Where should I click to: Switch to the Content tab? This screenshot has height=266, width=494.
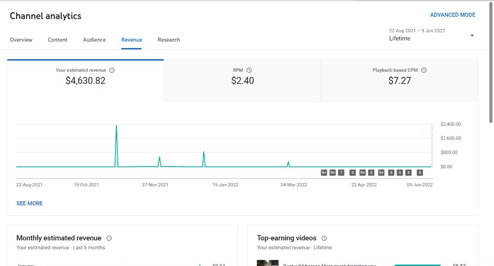[x=58, y=40]
